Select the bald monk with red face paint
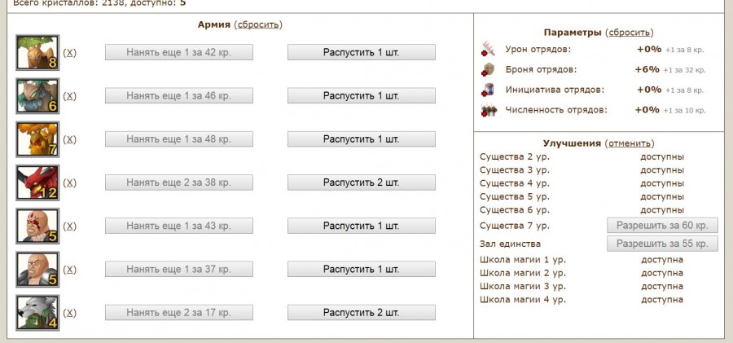 click(x=37, y=226)
